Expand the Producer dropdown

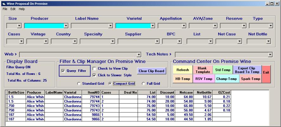tap(66, 26)
